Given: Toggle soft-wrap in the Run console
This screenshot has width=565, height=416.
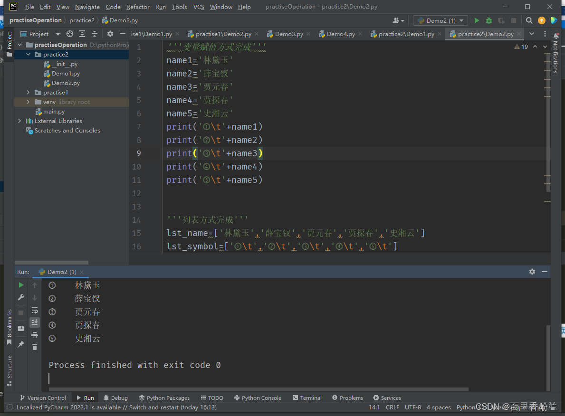Looking at the screenshot, I should pyautogui.click(x=35, y=310).
